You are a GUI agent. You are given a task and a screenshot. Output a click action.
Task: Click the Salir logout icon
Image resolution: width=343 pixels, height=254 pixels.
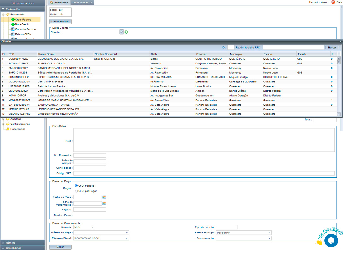333,2
